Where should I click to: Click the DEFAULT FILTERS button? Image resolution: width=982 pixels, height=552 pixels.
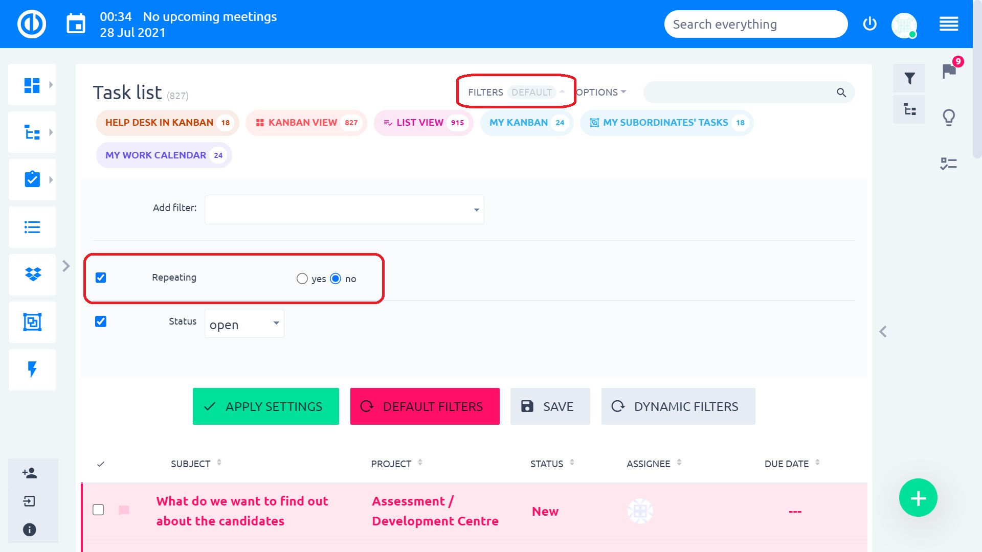click(425, 406)
